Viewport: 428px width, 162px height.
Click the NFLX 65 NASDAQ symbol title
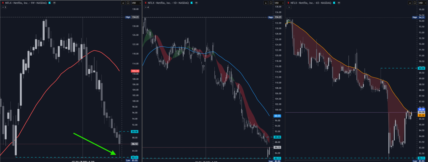click(x=311, y=3)
